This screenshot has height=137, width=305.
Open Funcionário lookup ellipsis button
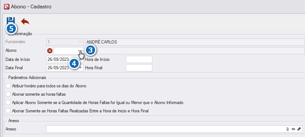point(80,42)
